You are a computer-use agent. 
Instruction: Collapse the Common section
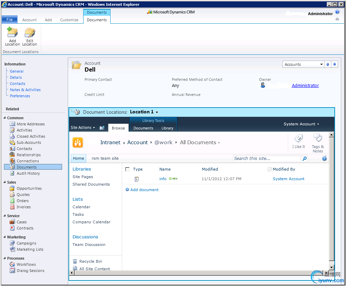point(5,118)
